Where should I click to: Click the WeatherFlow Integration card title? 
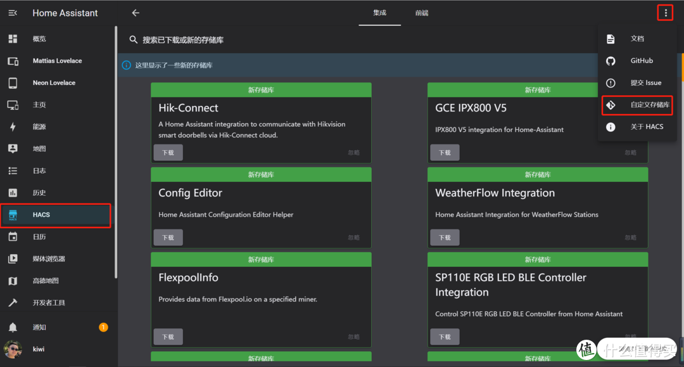495,193
